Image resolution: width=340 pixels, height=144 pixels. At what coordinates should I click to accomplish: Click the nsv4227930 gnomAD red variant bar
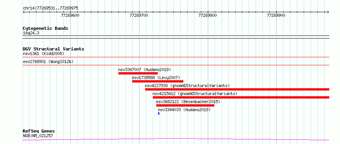(x=237, y=89)
